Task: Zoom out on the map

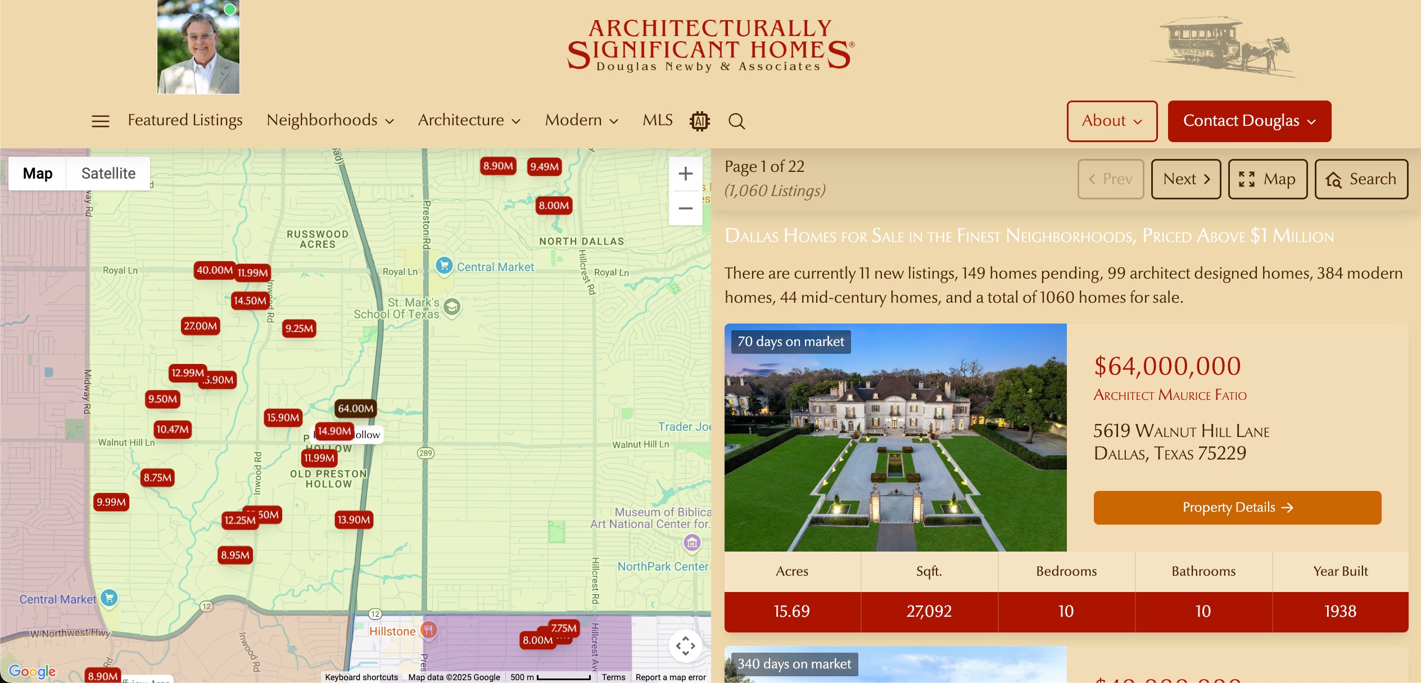Action: 685,208
